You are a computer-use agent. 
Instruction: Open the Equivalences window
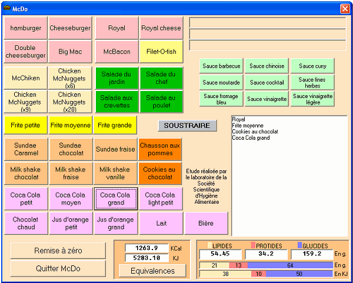[x=152, y=271]
